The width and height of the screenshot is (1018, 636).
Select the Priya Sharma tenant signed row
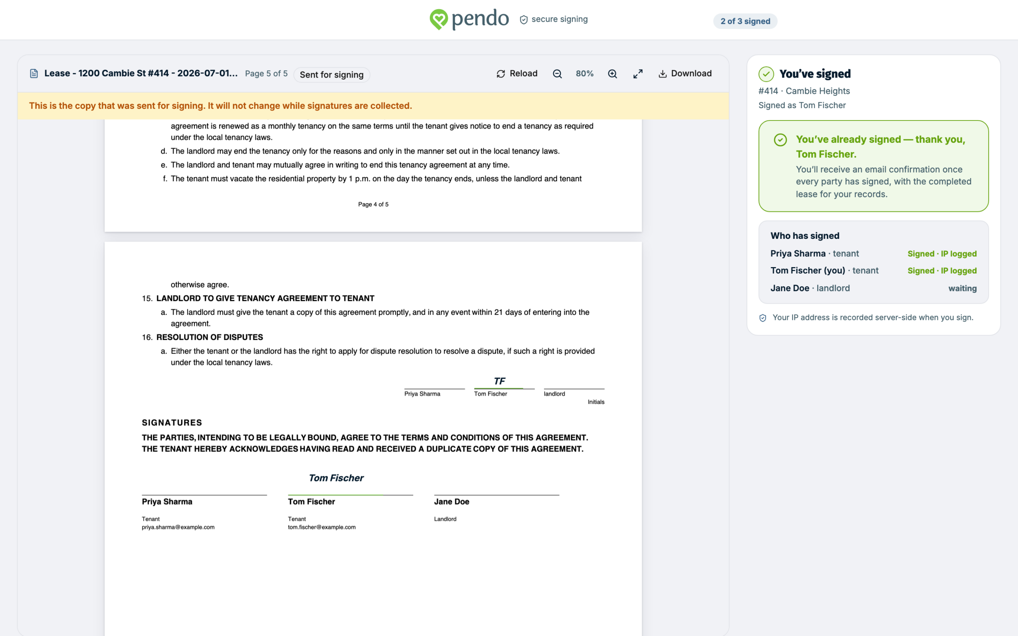coord(873,254)
